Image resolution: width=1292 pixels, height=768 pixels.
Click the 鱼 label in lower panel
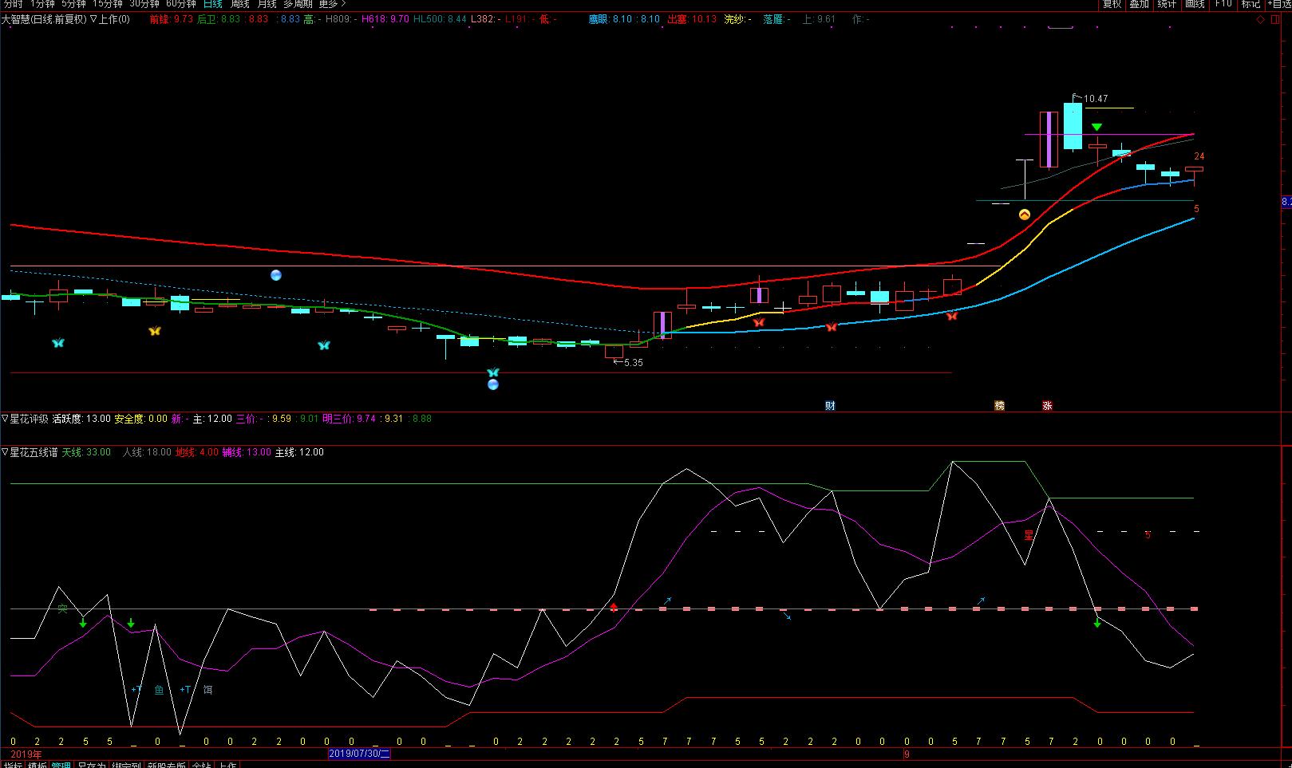(159, 690)
